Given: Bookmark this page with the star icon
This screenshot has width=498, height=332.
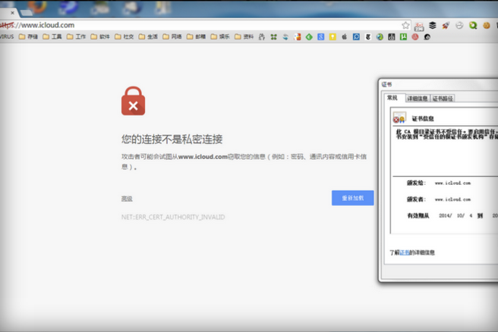Looking at the screenshot, I should pyautogui.click(x=405, y=25).
